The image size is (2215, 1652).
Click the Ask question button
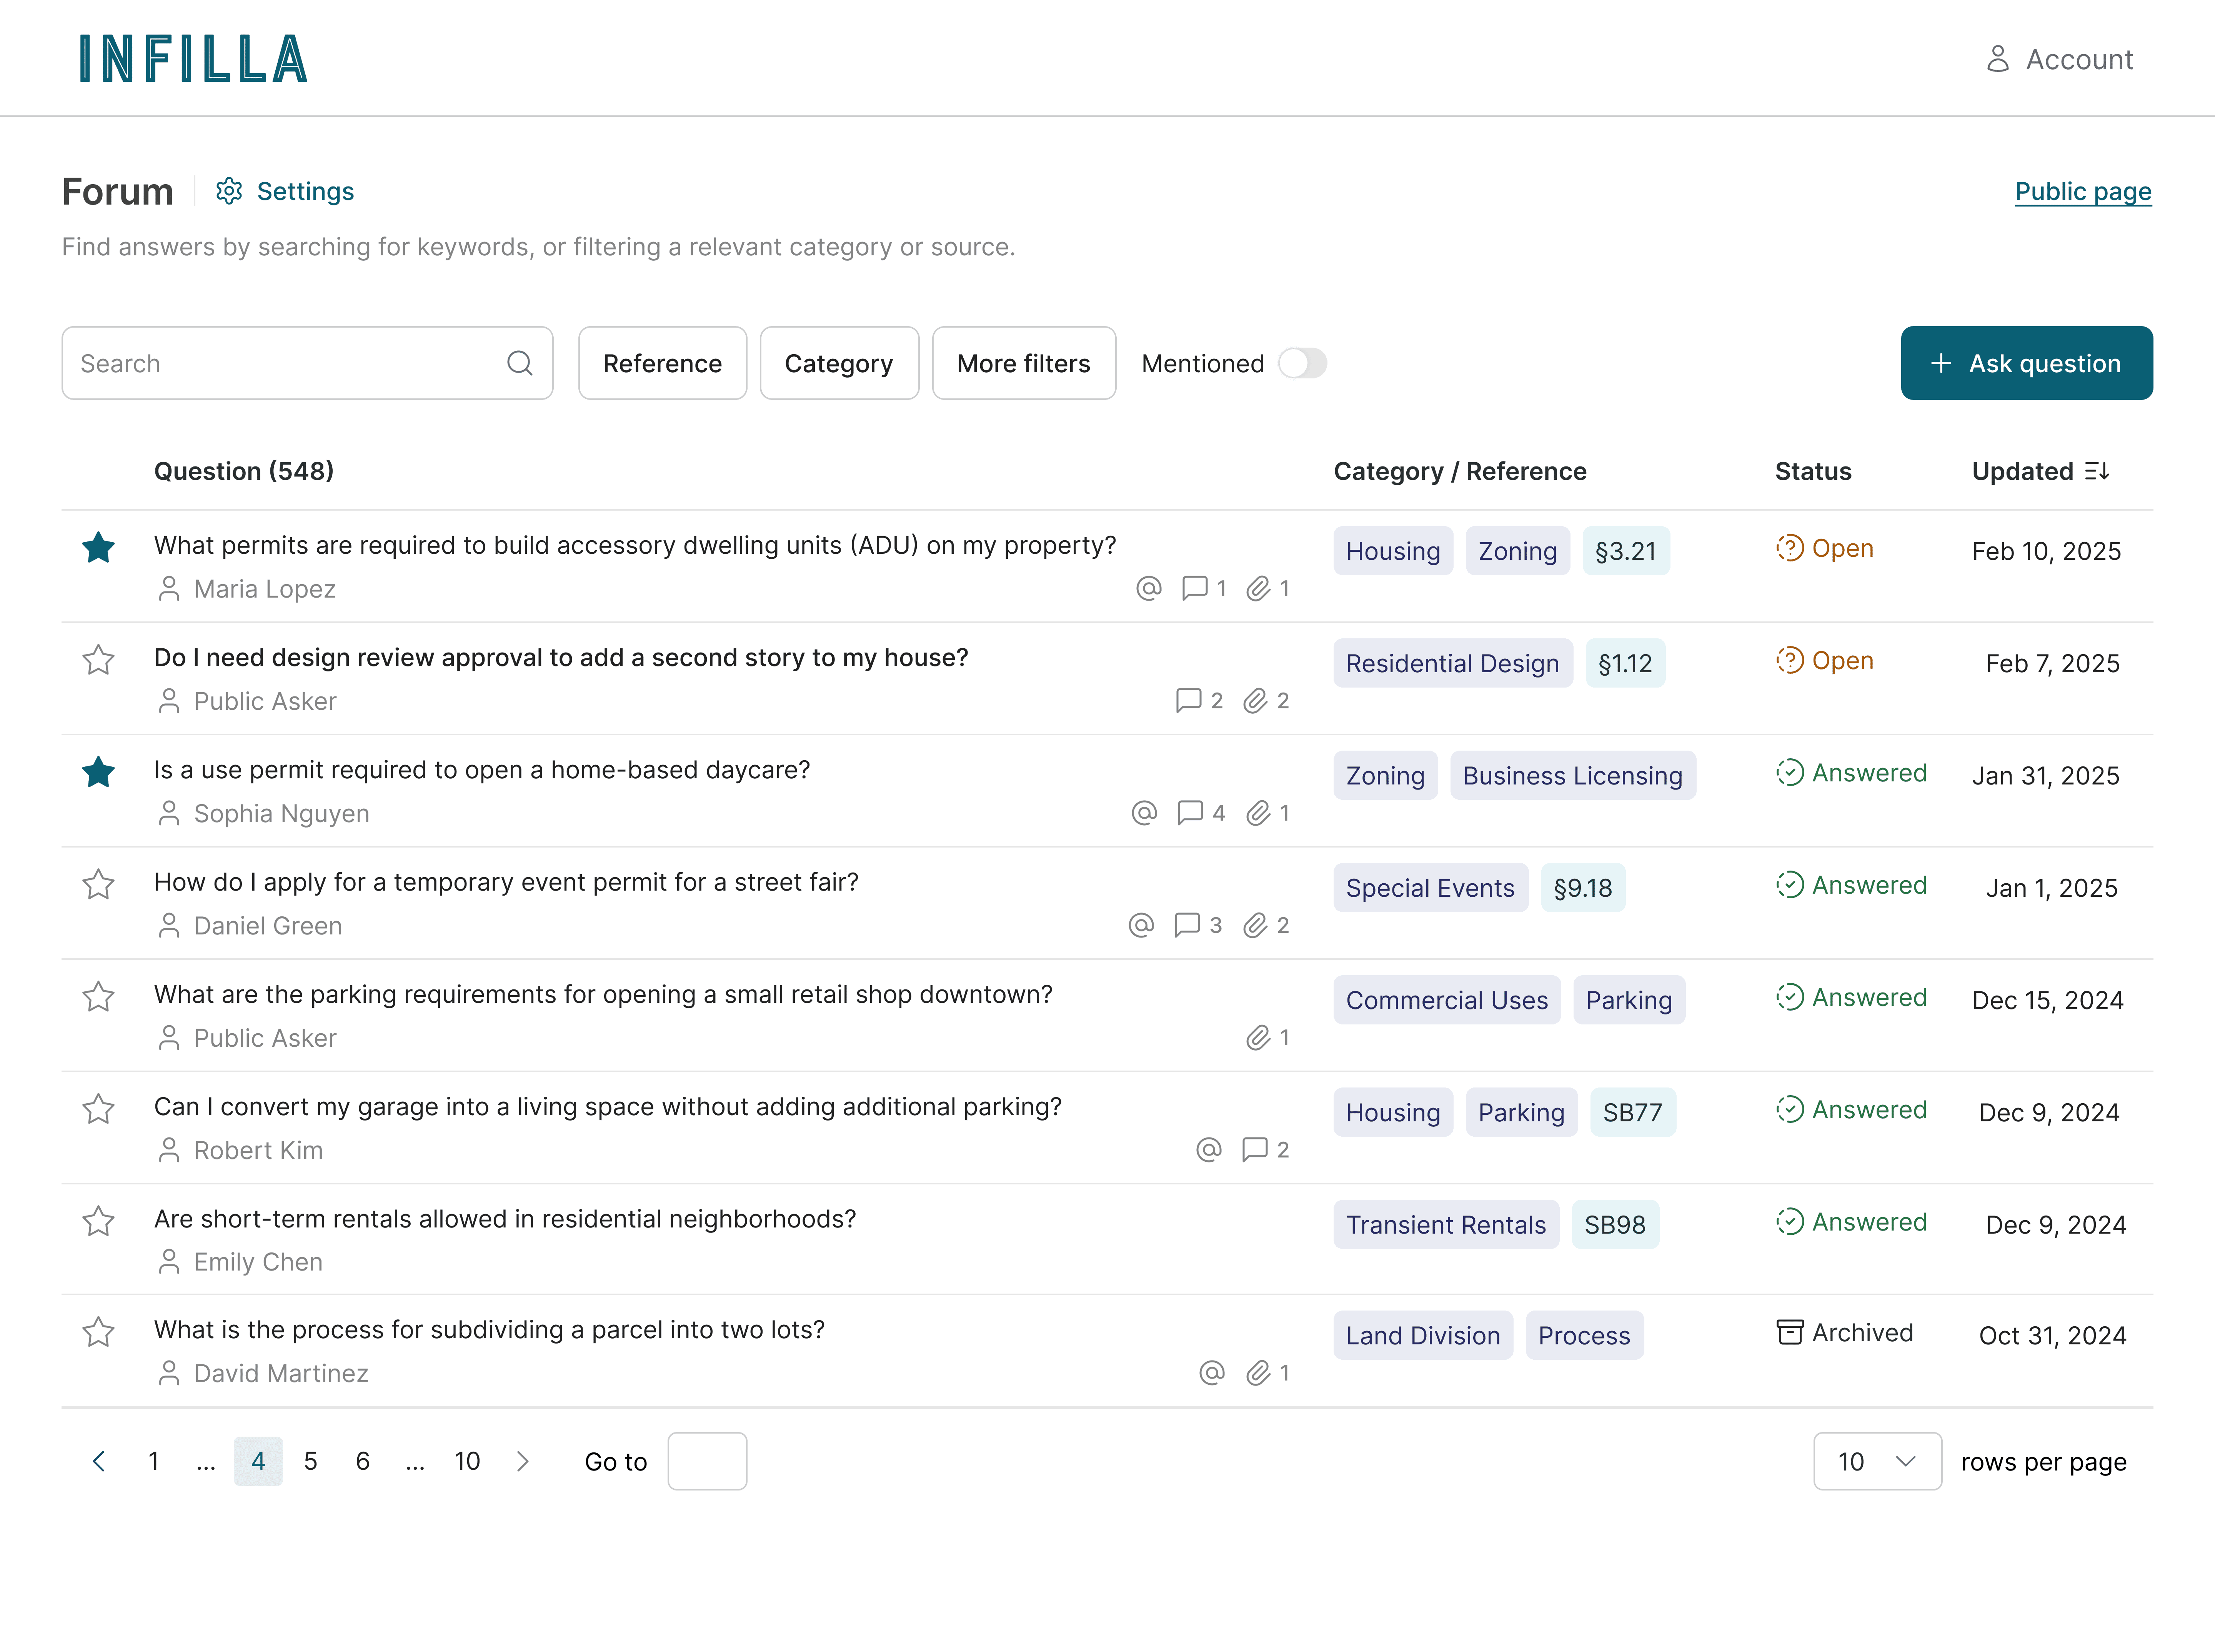(x=2026, y=363)
